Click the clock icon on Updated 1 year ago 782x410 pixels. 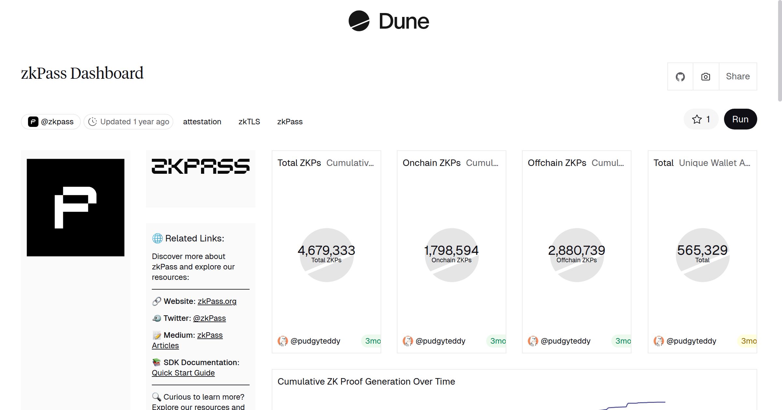tap(93, 121)
